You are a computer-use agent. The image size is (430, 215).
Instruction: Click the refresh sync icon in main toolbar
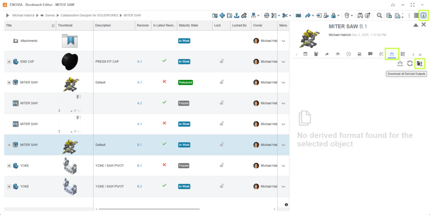coord(267,16)
